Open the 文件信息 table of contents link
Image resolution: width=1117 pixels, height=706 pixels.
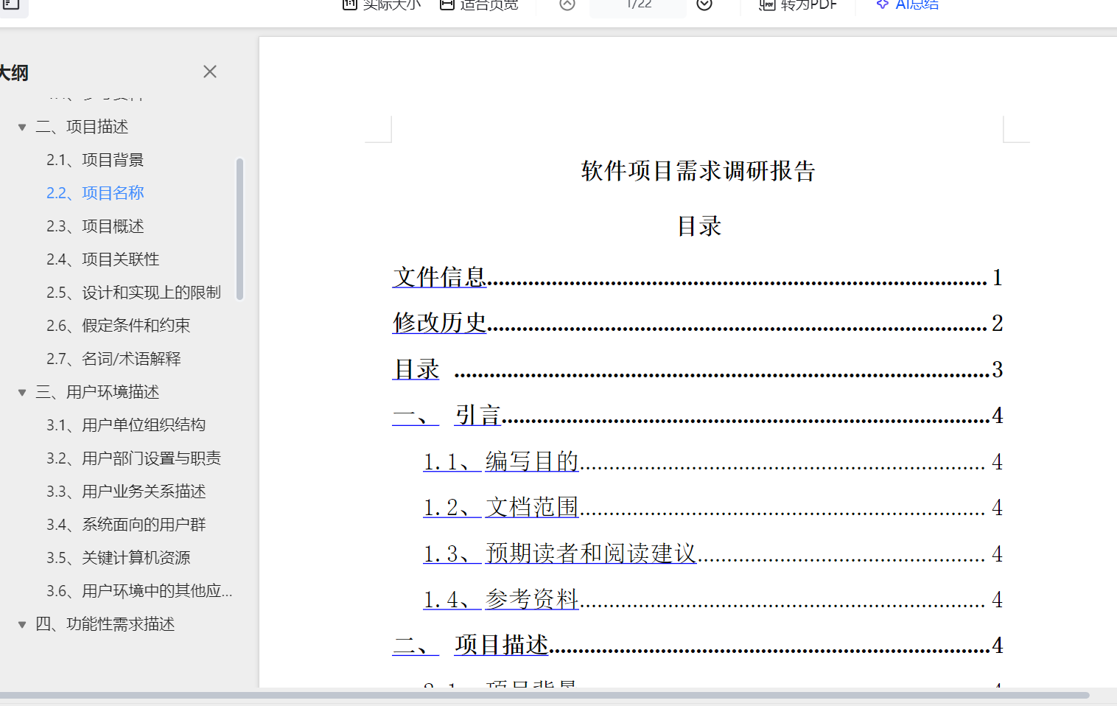pyautogui.click(x=439, y=278)
